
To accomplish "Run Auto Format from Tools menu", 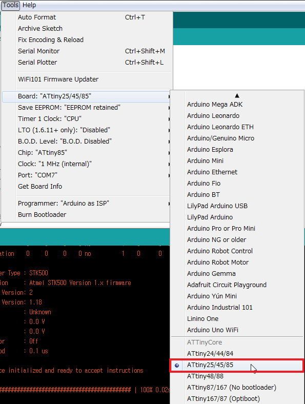I will (x=87, y=17).
